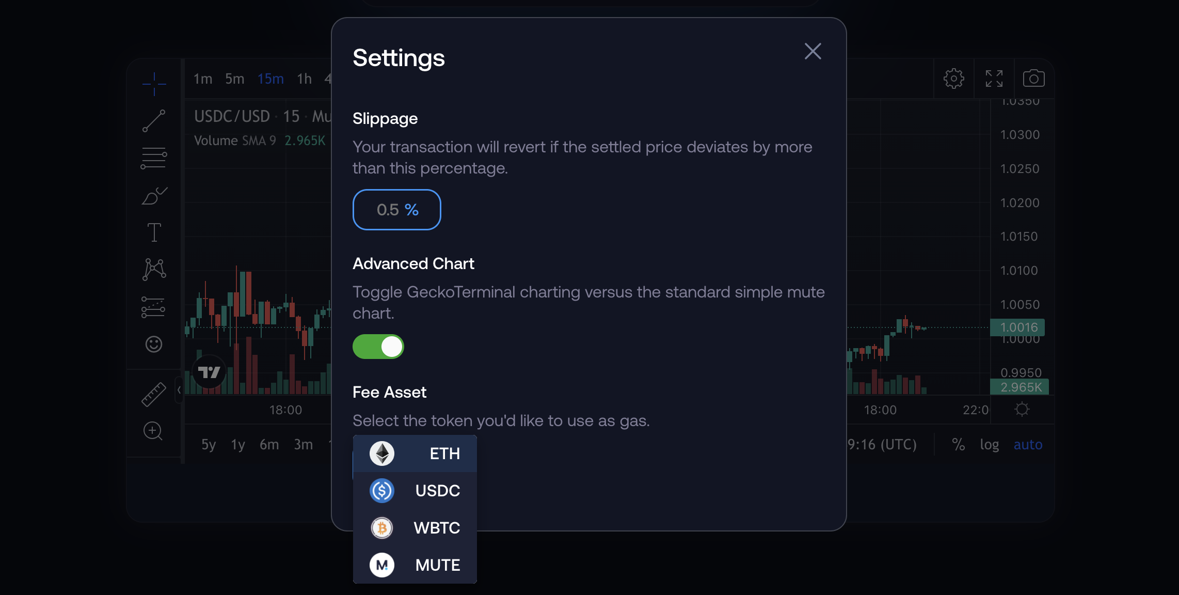Image resolution: width=1179 pixels, height=595 pixels.
Task: Enable percent scale on the price axis
Action: [x=959, y=444]
